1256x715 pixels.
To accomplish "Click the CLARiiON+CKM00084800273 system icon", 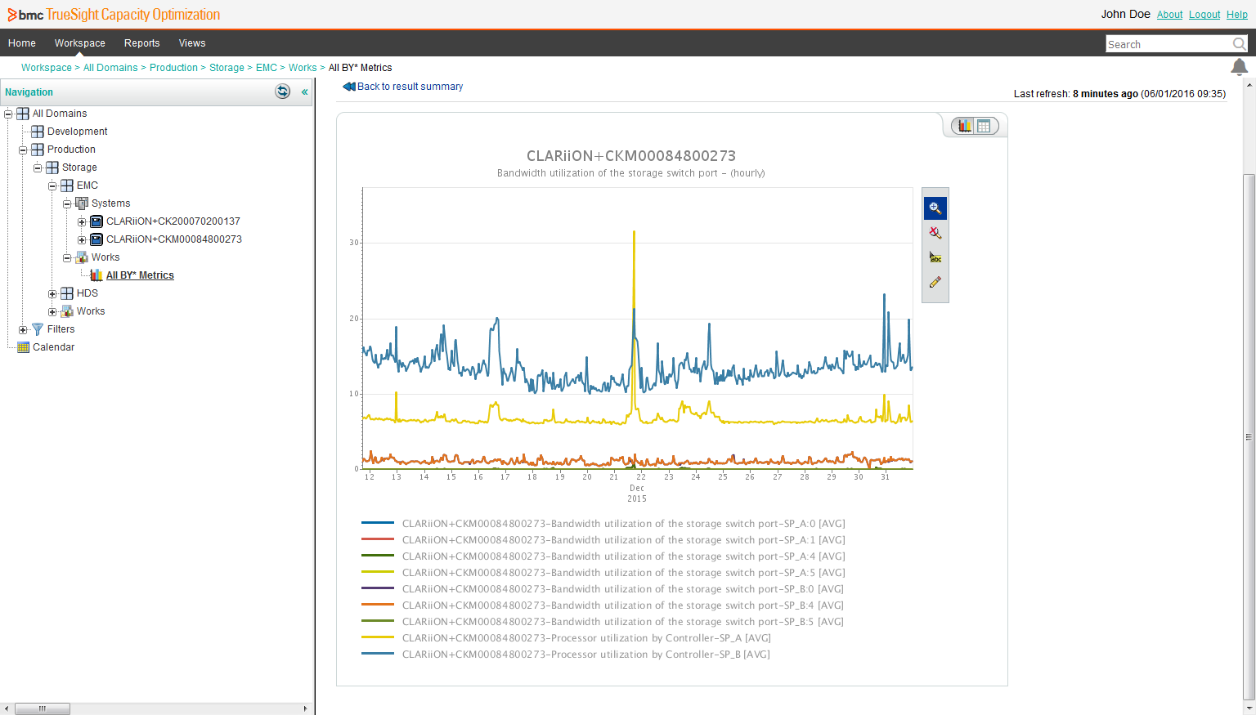I will [96, 239].
